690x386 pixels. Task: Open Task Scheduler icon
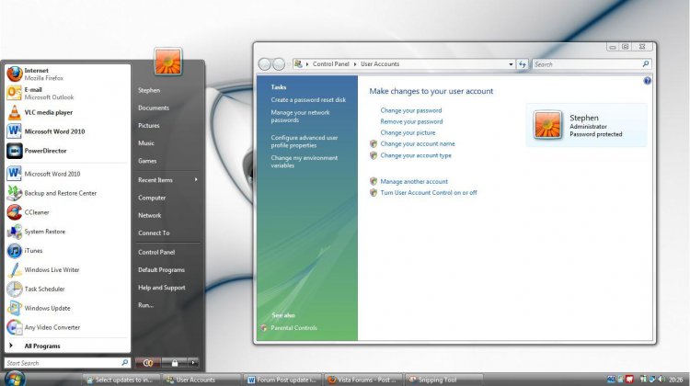[15, 289]
